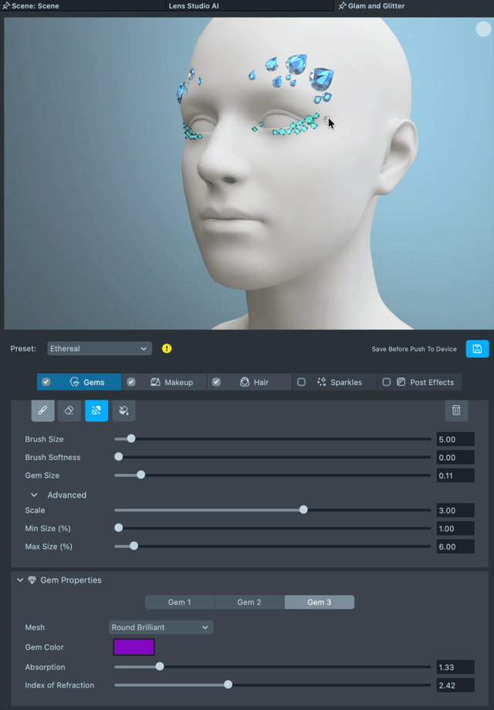The height and width of the screenshot is (710, 494).
Task: Click the blue save icon button
Action: [x=477, y=349]
